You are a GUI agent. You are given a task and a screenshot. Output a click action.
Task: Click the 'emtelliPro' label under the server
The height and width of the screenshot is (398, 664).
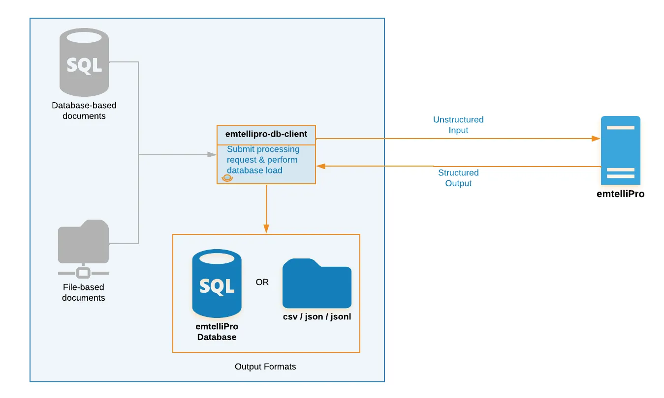point(620,194)
